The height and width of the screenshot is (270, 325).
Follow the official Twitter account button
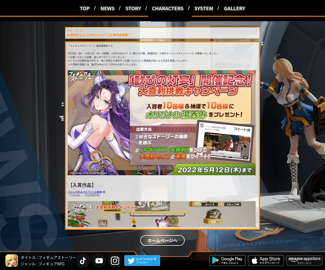(142, 261)
